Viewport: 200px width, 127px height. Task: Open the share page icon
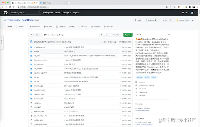170,7
